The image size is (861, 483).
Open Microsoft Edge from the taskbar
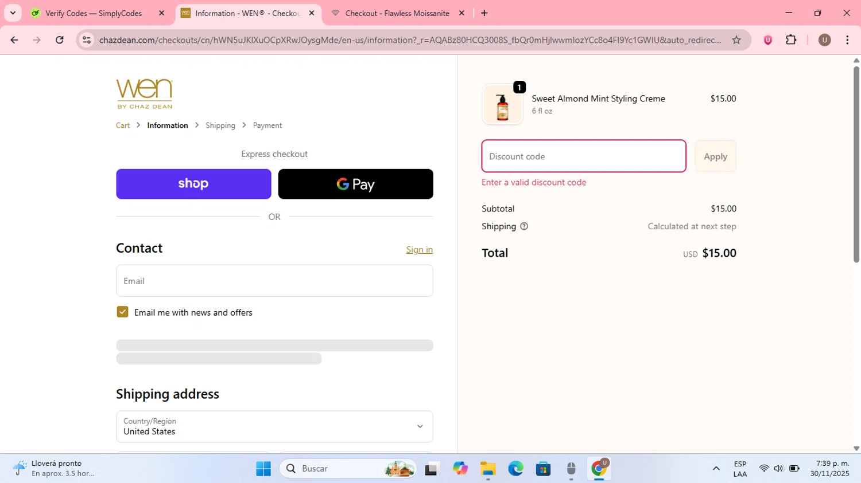pos(515,469)
